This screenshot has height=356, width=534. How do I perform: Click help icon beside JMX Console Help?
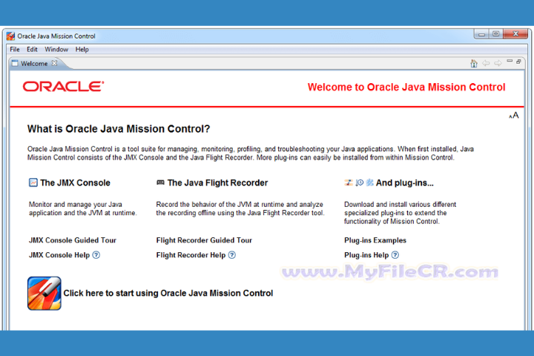coord(96,255)
